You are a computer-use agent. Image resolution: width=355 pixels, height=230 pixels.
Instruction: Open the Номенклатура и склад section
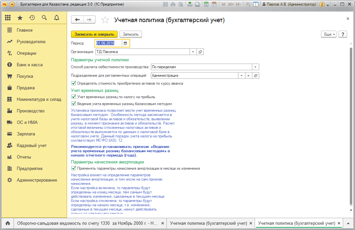[39, 99]
